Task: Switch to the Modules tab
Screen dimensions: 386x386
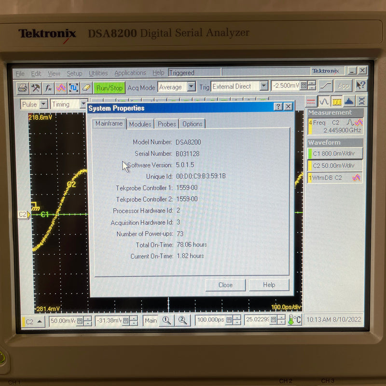Action: pos(140,124)
